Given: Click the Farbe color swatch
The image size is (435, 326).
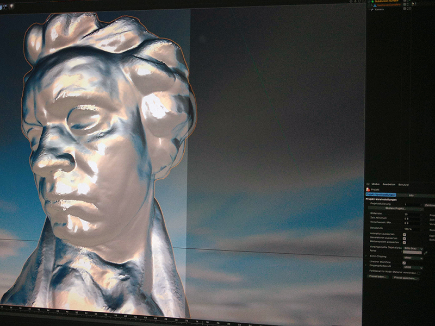Looking at the screenshot, I should [x=412, y=253].
